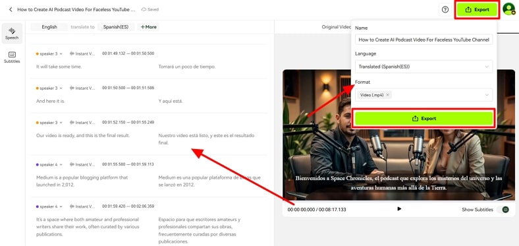Click "It's a space where both amateur" text
The image size is (519, 246).
[x=88, y=227]
